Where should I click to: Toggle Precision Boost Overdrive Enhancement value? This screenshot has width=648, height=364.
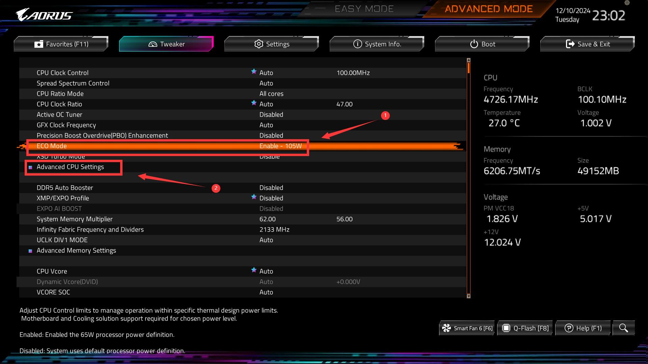point(271,135)
